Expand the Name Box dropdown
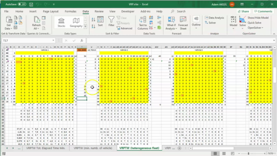The width and height of the screenshot is (277, 156). [x=53, y=40]
